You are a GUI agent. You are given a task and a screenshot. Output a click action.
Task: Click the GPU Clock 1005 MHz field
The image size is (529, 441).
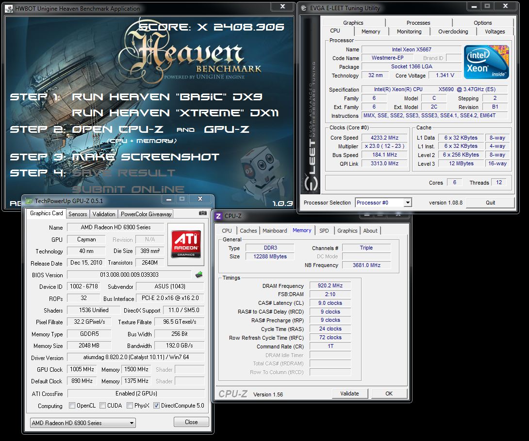pos(82,369)
